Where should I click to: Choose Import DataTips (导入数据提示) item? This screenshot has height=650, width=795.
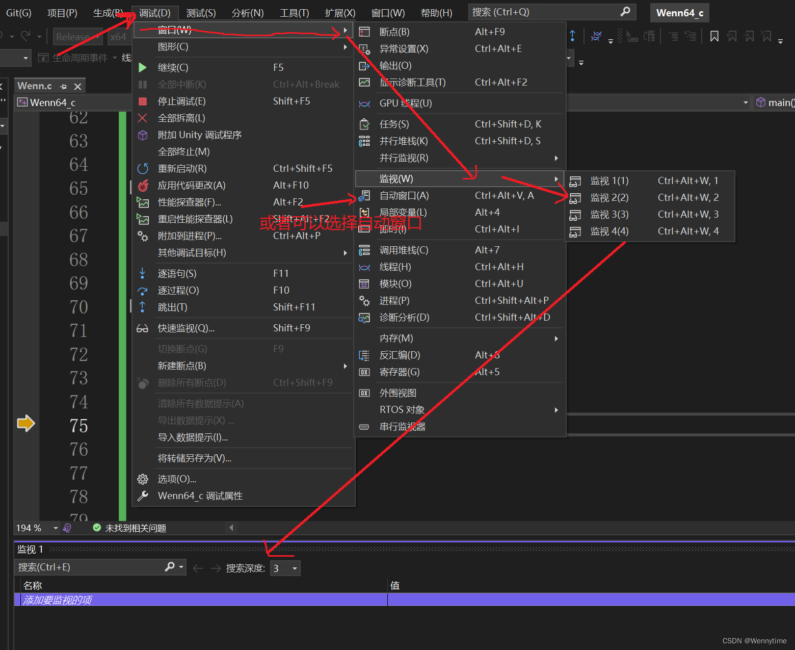(244, 437)
